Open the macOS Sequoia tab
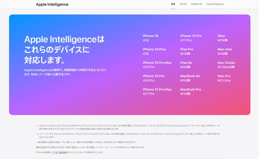This screenshot has height=159, width=259. (215, 4)
